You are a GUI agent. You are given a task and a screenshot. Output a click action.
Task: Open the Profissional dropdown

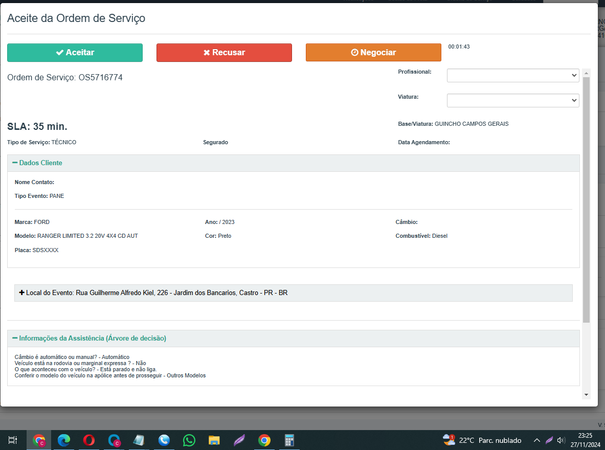pos(512,75)
